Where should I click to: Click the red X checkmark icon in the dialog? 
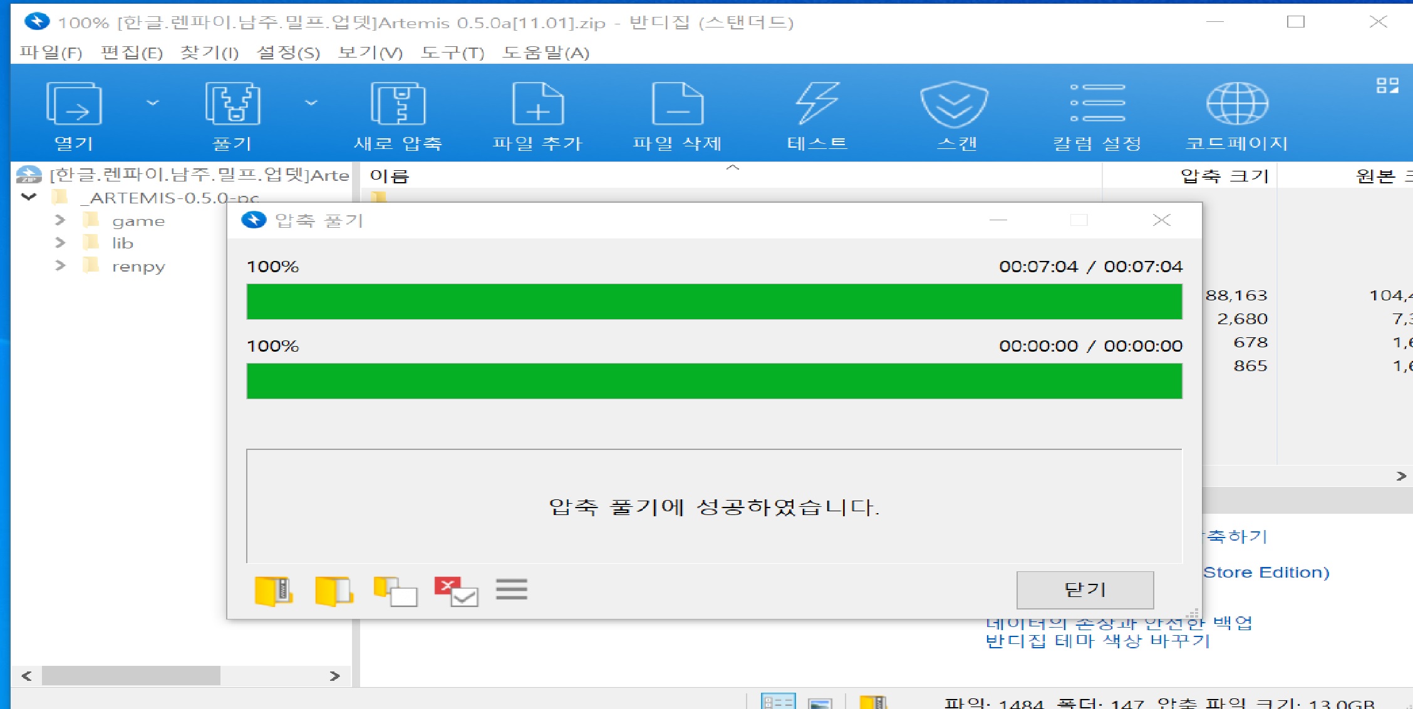456,591
